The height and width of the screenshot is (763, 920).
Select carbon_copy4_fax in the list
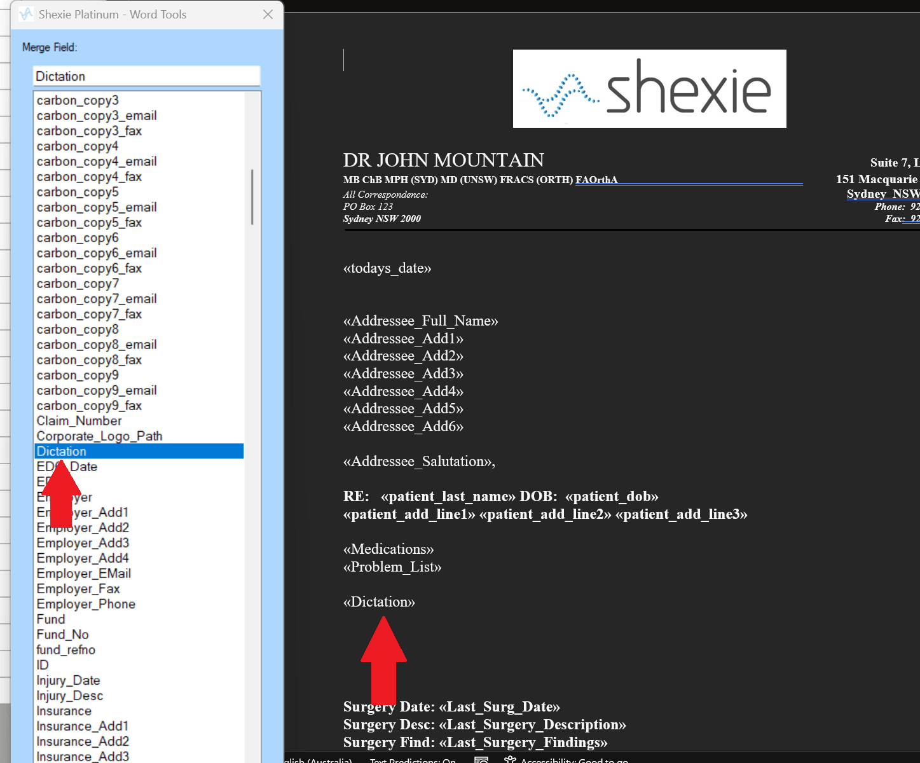[x=139, y=177]
